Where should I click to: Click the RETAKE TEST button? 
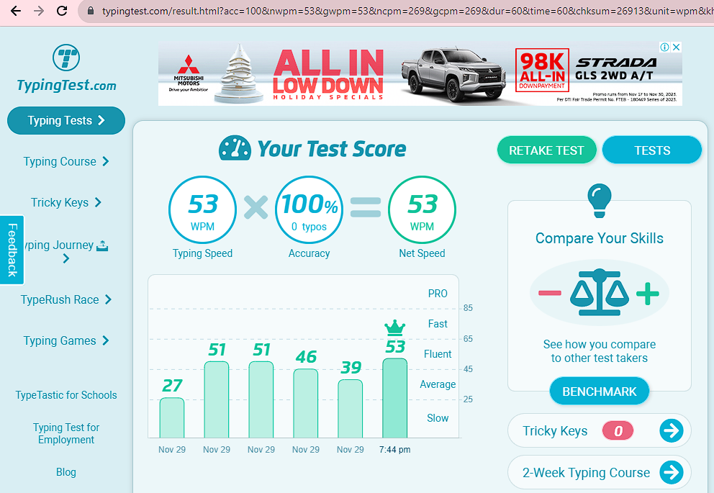tap(546, 150)
